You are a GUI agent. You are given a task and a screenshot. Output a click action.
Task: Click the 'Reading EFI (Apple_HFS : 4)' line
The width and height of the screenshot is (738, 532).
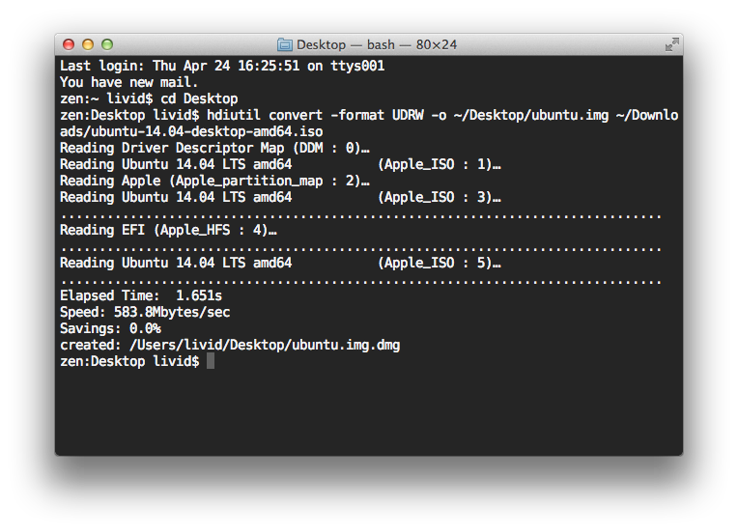coord(168,230)
